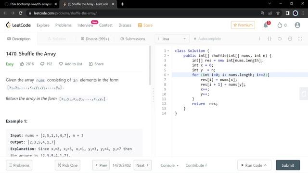This screenshot has width=308, height=173.
Task: Reload the browser page
Action: pos(20,13)
